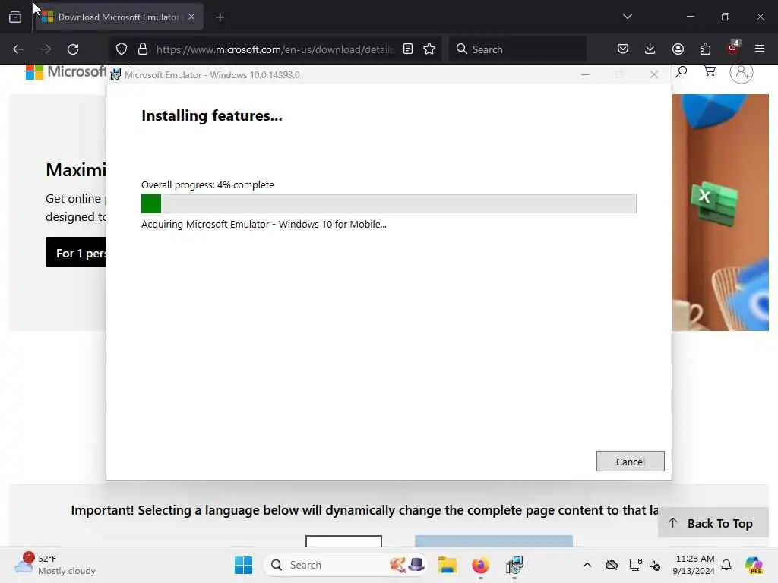Click the uBlock Origin extension icon
778x583 pixels.
(x=732, y=48)
